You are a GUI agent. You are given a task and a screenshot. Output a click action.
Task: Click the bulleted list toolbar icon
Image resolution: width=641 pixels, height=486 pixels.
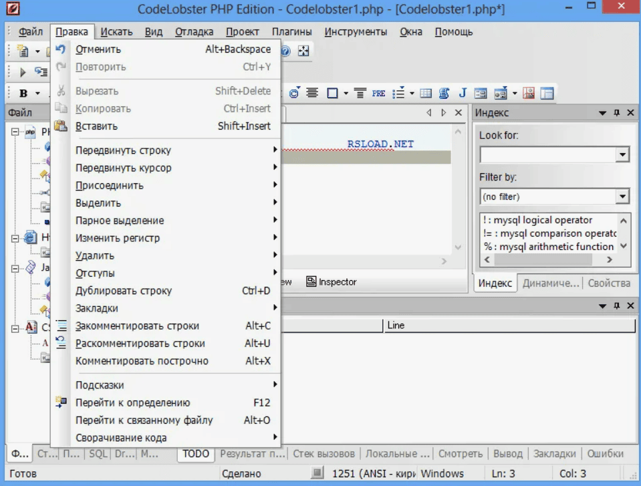click(x=398, y=93)
